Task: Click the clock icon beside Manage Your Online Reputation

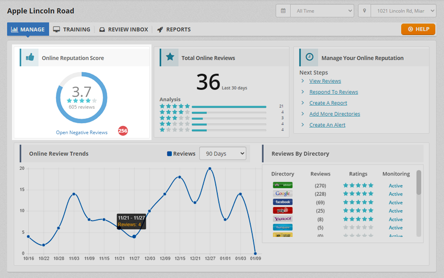Action: click(x=309, y=57)
